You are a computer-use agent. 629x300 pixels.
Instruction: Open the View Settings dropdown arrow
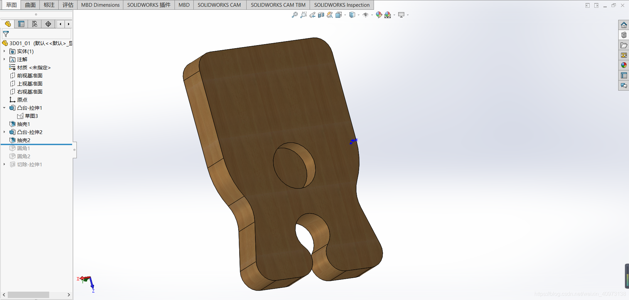click(408, 15)
